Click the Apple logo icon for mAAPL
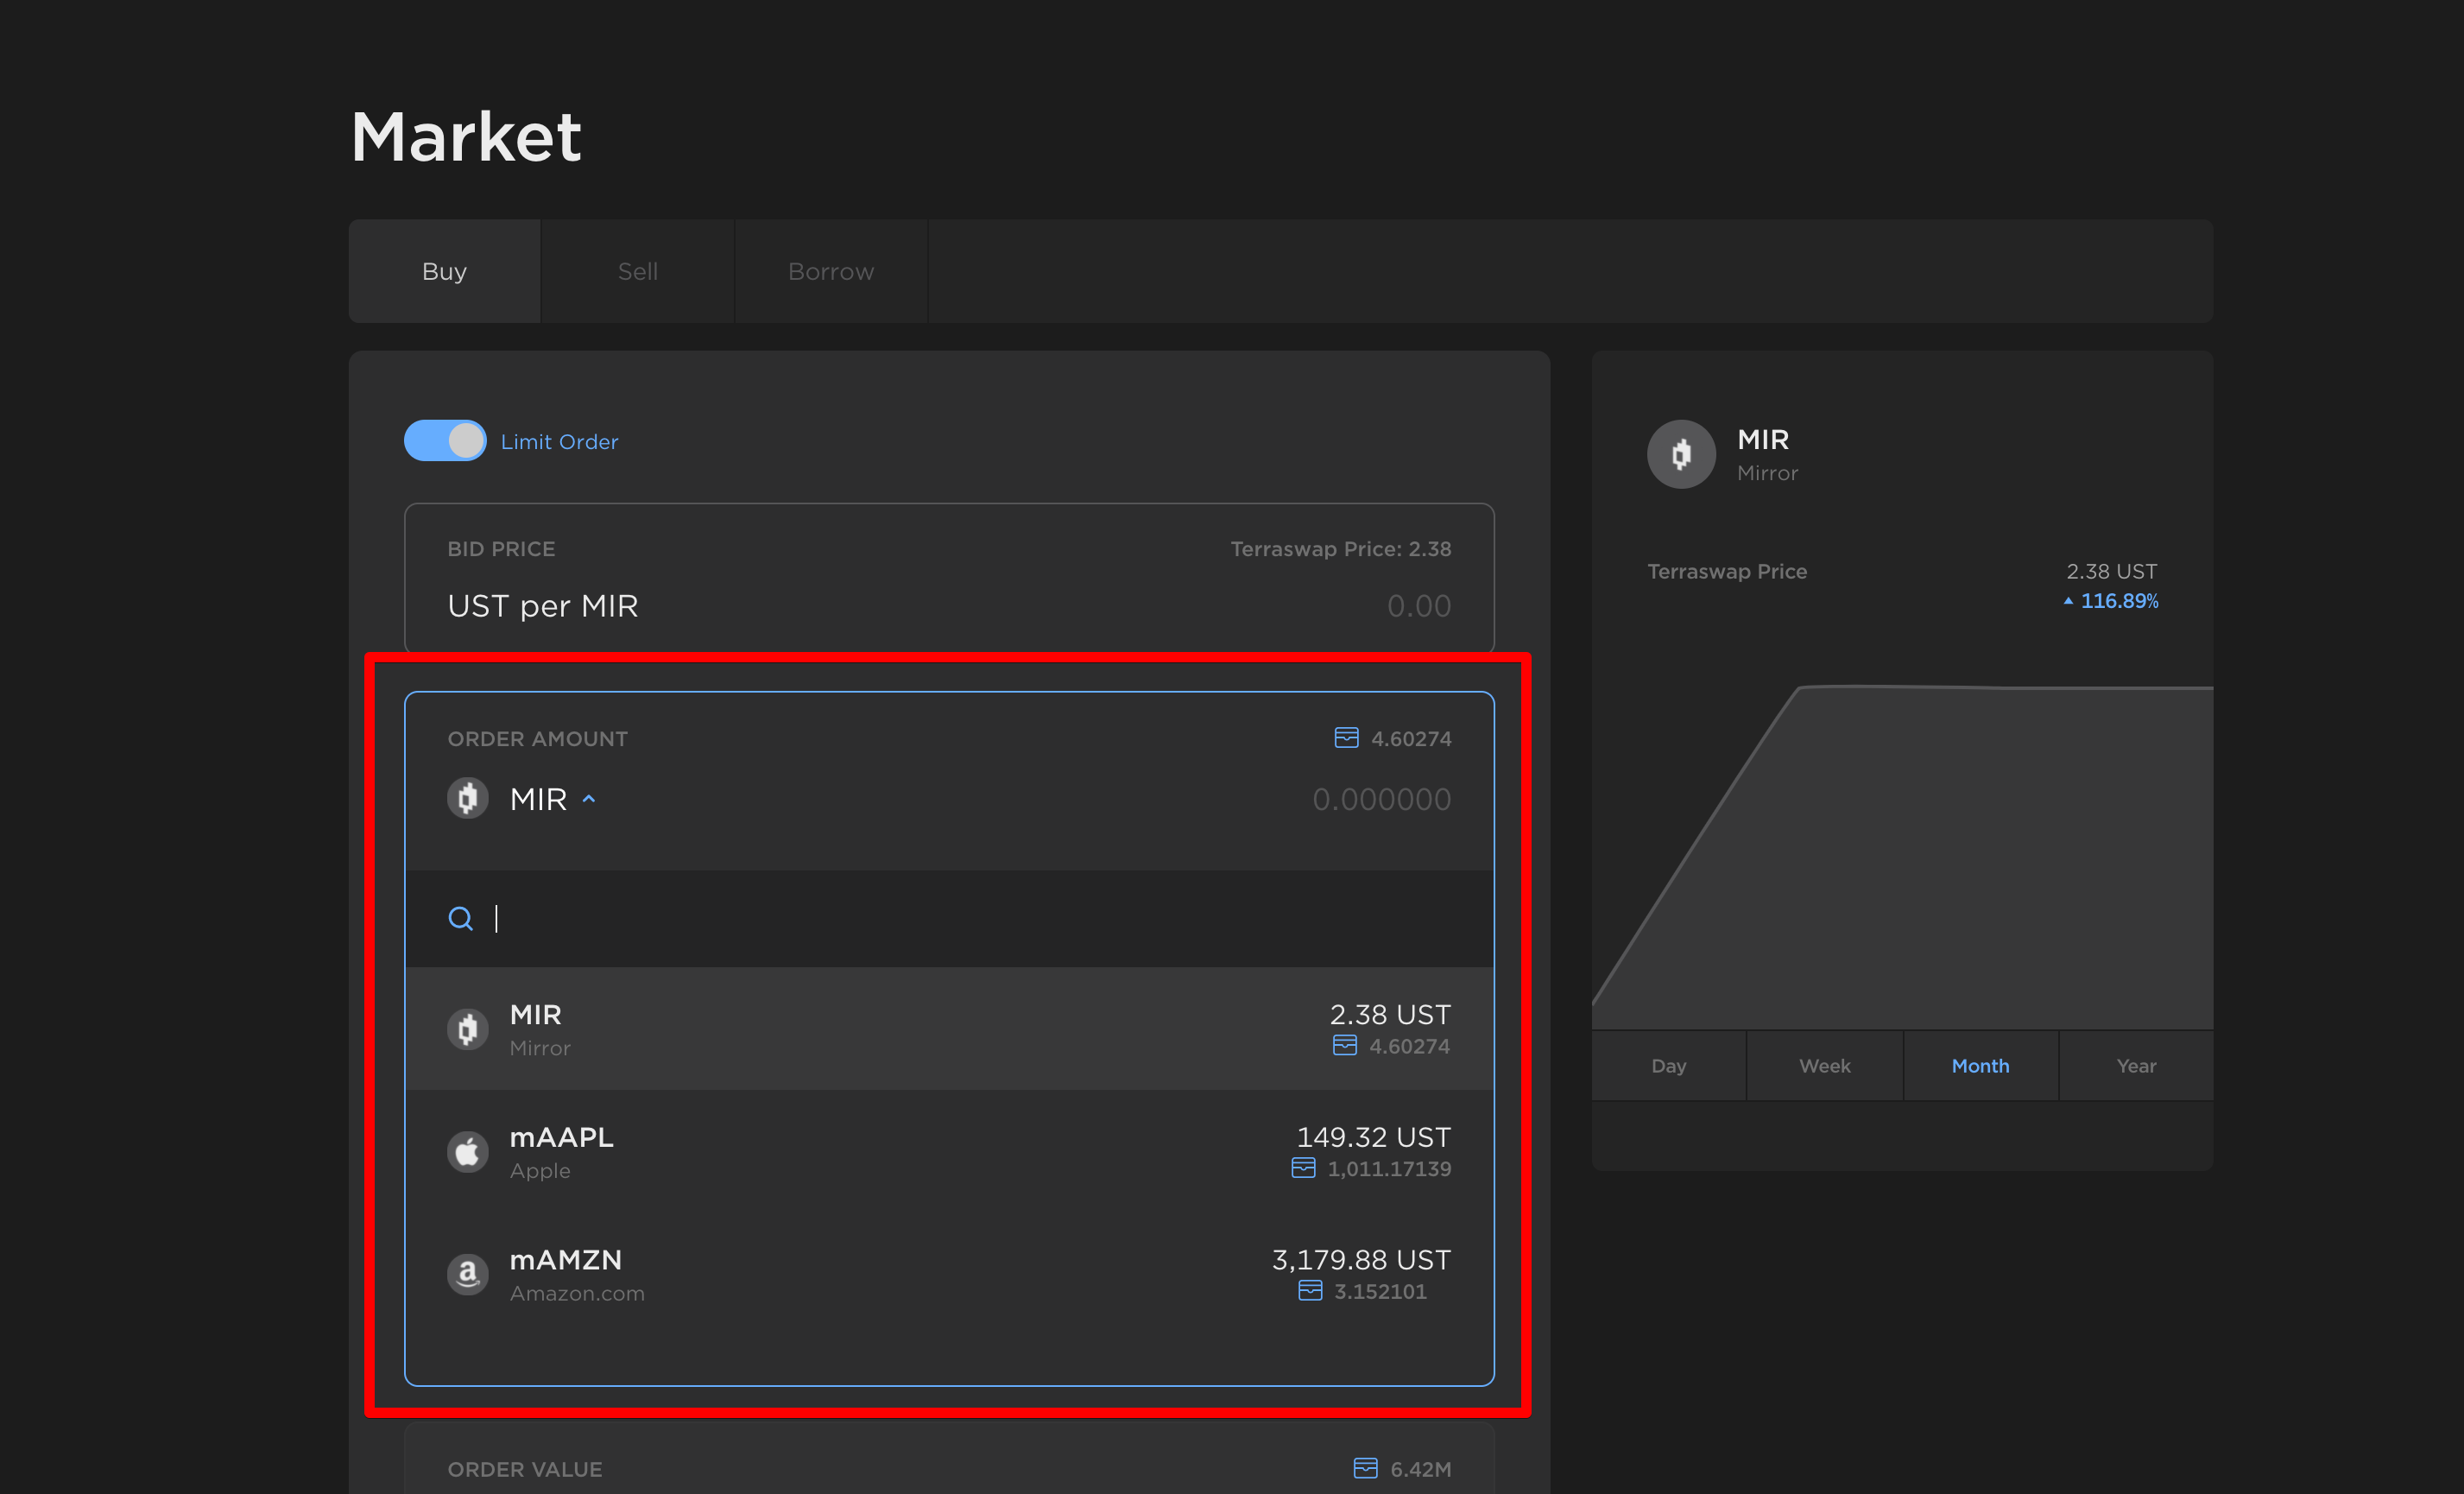 tap(467, 1152)
